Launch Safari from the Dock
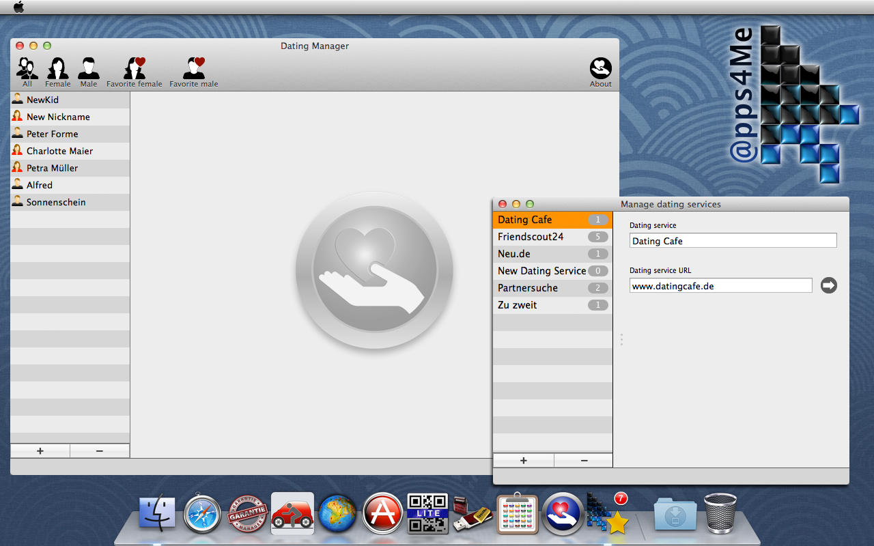The height and width of the screenshot is (546, 874). (203, 513)
